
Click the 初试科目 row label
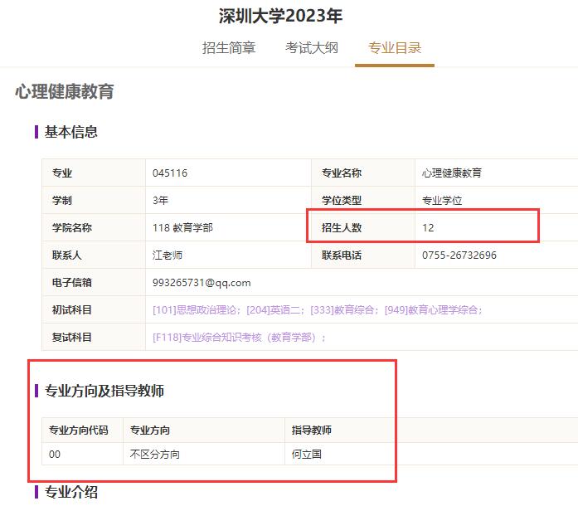click(72, 309)
